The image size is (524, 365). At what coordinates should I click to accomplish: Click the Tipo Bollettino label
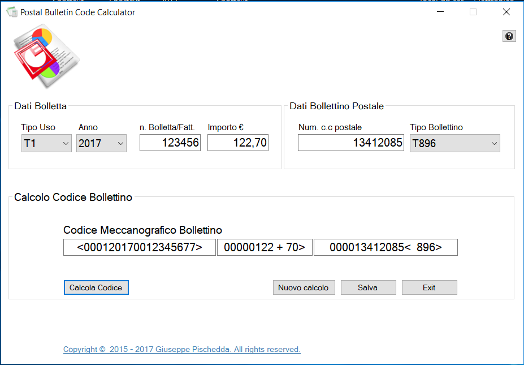[436, 127]
